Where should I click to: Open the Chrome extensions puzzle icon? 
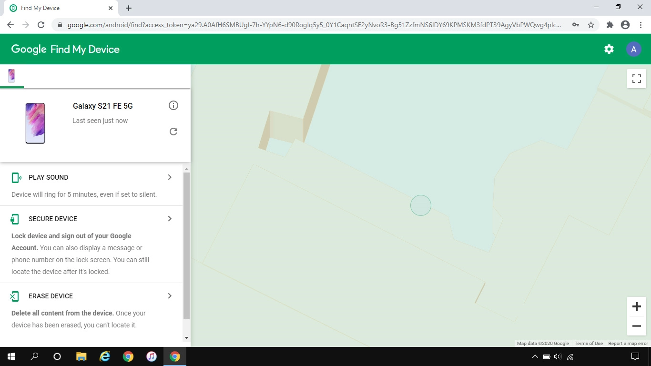coord(610,25)
